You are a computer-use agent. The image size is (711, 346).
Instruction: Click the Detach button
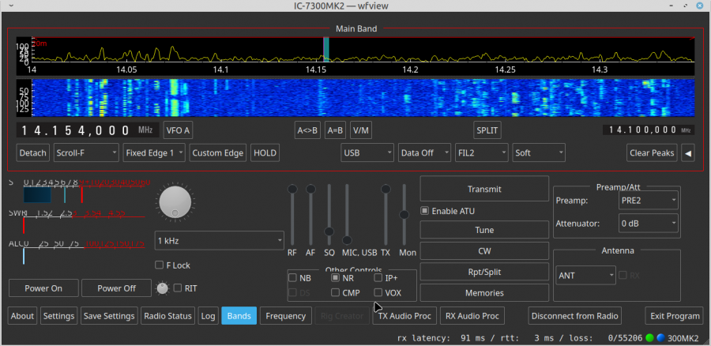[33, 152]
